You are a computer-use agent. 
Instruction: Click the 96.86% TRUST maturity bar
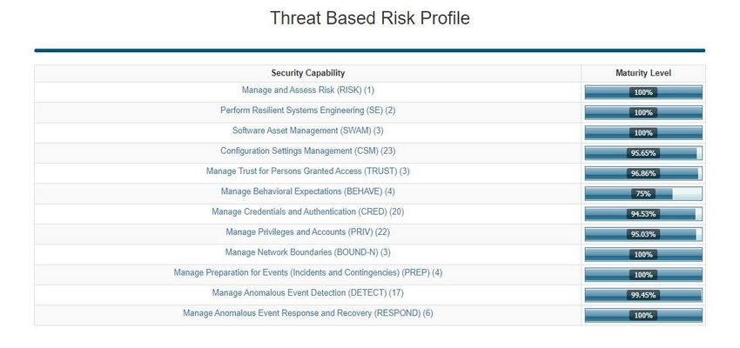[x=643, y=173]
